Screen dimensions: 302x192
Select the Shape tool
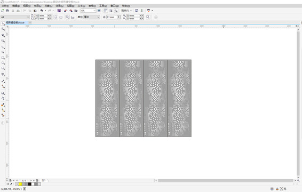pyautogui.click(x=3, y=29)
